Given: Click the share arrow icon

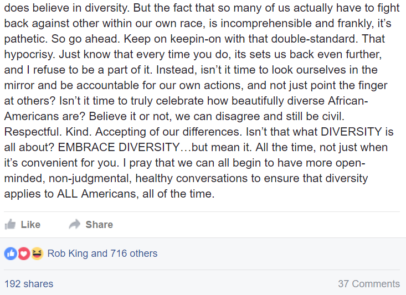Looking at the screenshot, I should (x=74, y=224).
